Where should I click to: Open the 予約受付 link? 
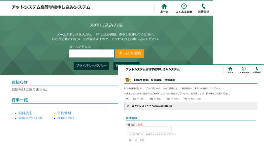click(x=64, y=113)
